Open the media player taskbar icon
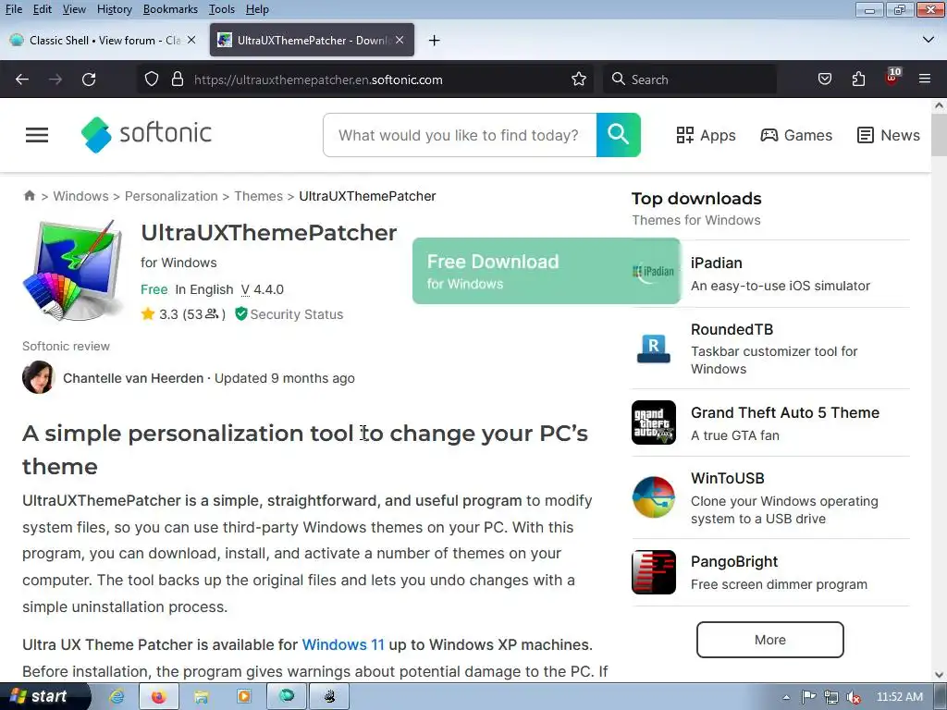947x710 pixels. (244, 697)
